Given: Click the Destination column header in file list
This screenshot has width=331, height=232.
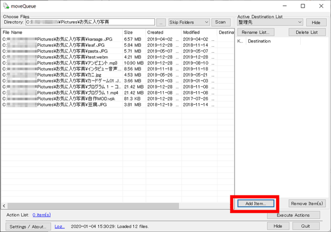Looking at the screenshot, I should coord(226,33).
